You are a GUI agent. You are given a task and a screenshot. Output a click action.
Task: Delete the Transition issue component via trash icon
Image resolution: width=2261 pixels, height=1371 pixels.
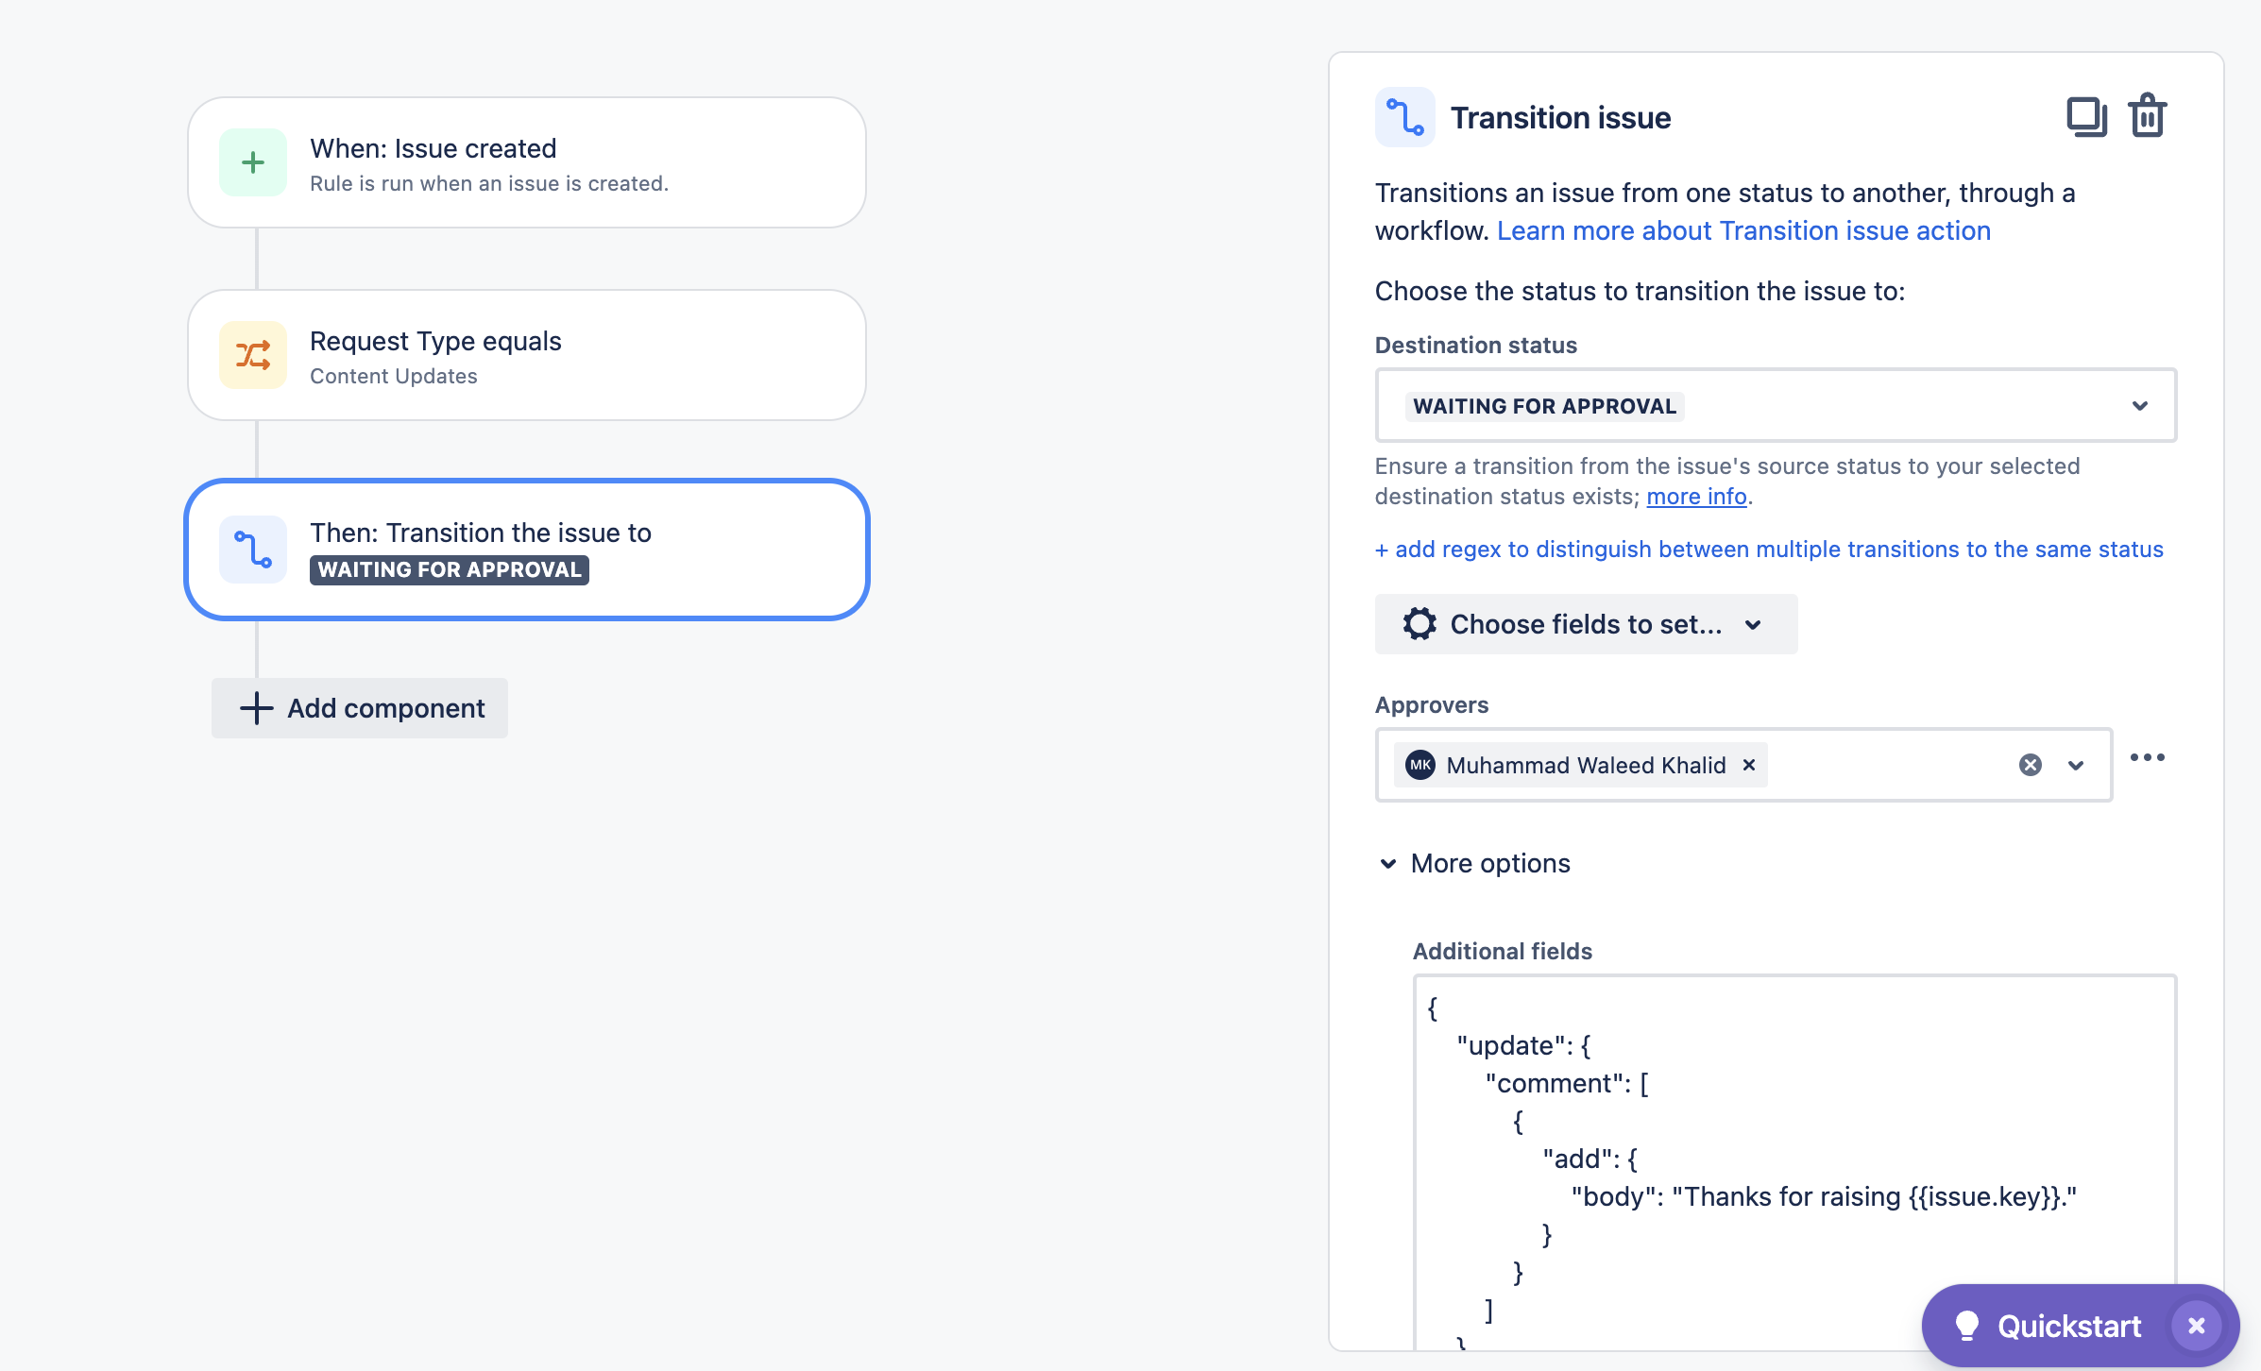[2148, 116]
